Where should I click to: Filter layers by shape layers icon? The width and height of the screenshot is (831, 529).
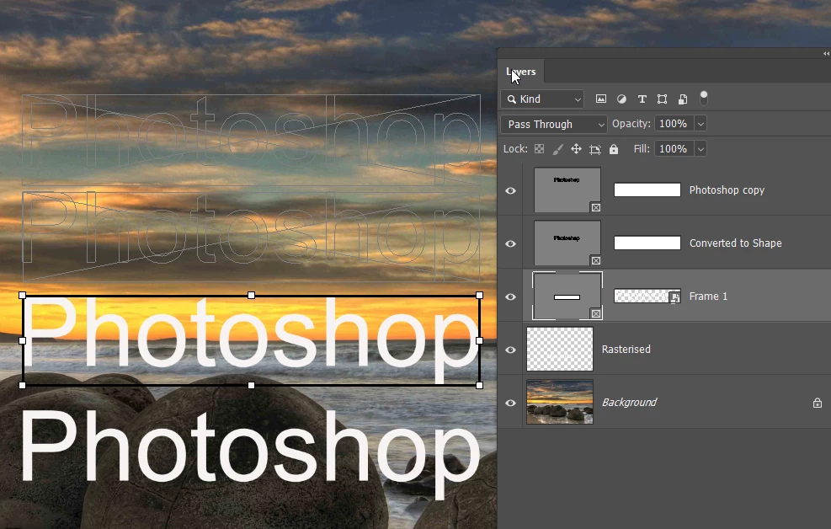pos(662,99)
